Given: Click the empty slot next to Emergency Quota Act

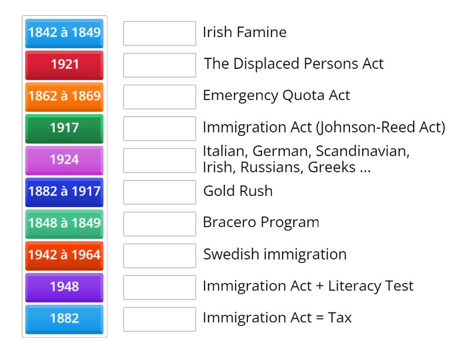Looking at the screenshot, I should (x=160, y=97).
